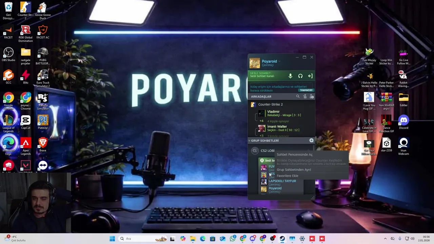Open CapCut desktop shortcut

(25, 123)
